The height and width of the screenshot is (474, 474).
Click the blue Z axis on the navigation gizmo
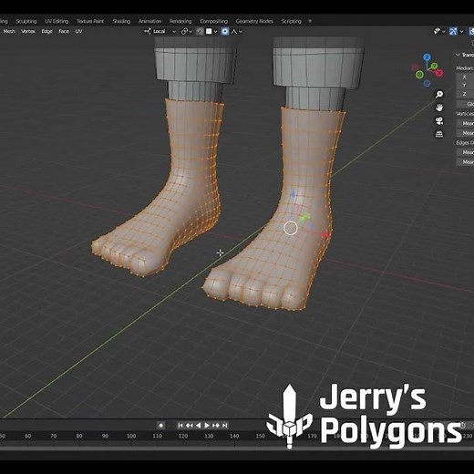click(427, 57)
